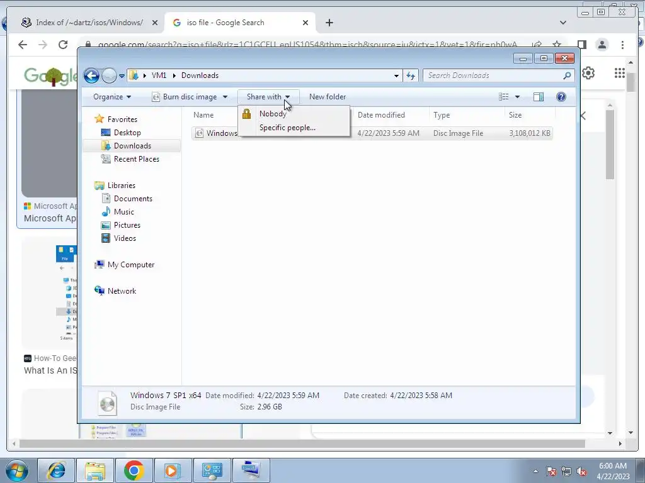The width and height of the screenshot is (645, 483).
Task: Open a new Chrome tab
Action: (329, 23)
